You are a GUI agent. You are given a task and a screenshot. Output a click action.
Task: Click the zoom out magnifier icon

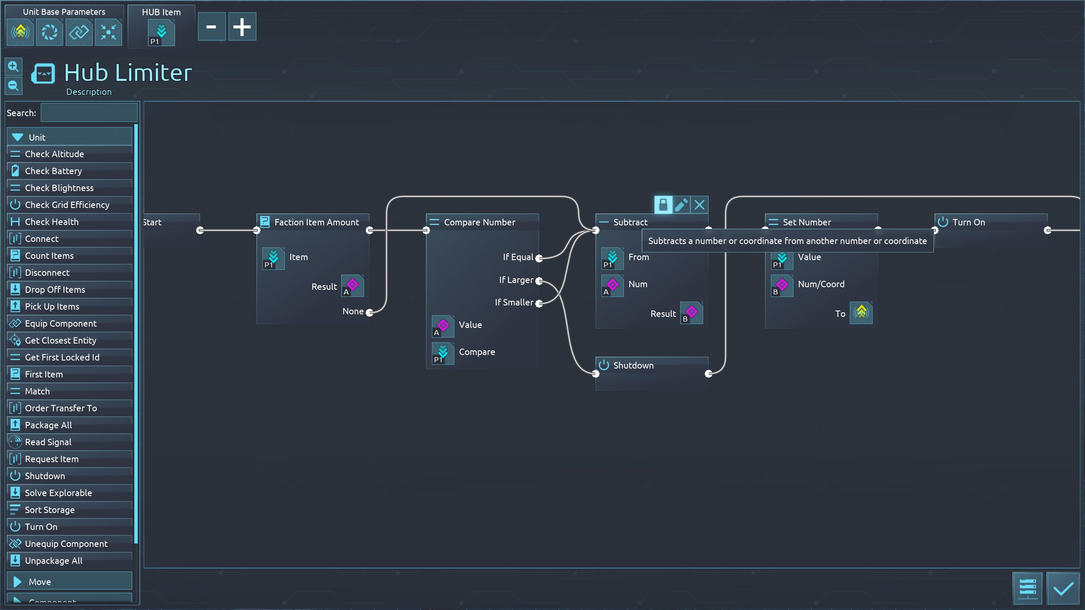coord(13,86)
